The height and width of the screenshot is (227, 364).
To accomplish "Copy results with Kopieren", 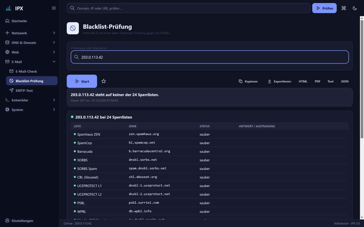I will click(x=248, y=81).
